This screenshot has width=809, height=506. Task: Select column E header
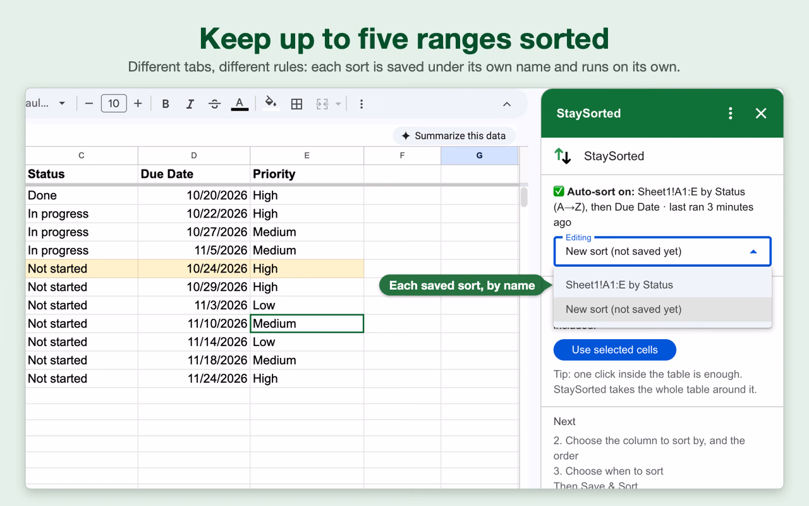(x=307, y=156)
